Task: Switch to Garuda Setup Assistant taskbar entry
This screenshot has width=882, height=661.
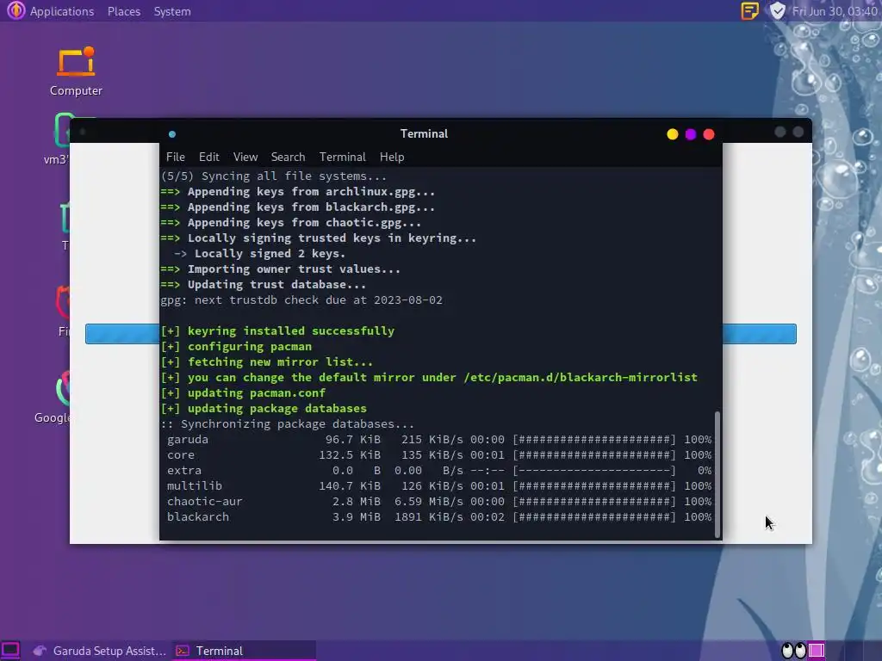Action: coord(99,651)
